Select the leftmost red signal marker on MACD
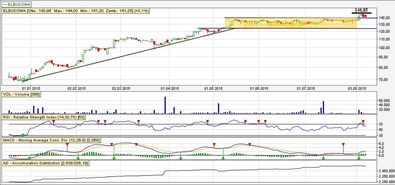 (x=67, y=145)
